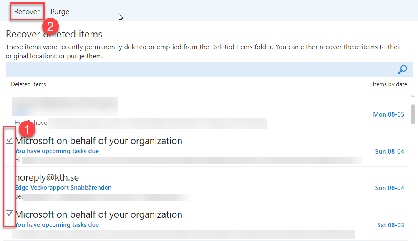The image size is (418, 241).
Task: Click inside the blue search field
Action: tap(200, 70)
